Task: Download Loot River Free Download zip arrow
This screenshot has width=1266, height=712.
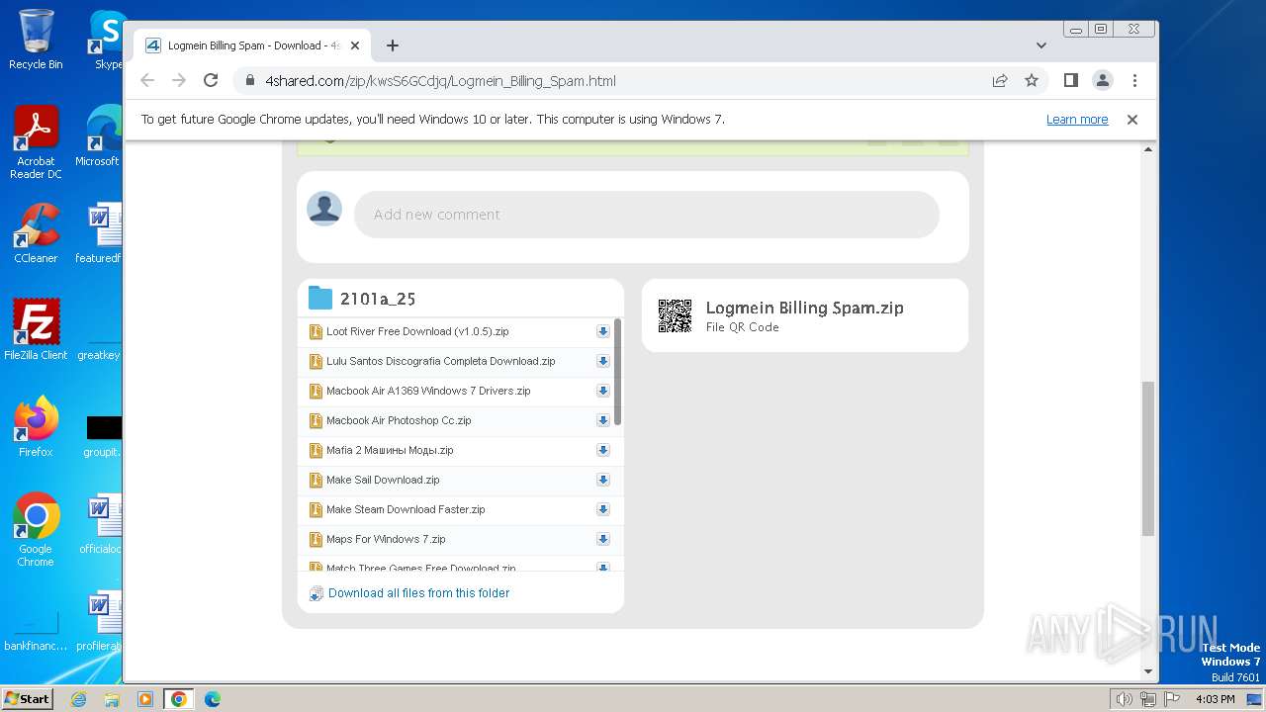Action: point(602,332)
